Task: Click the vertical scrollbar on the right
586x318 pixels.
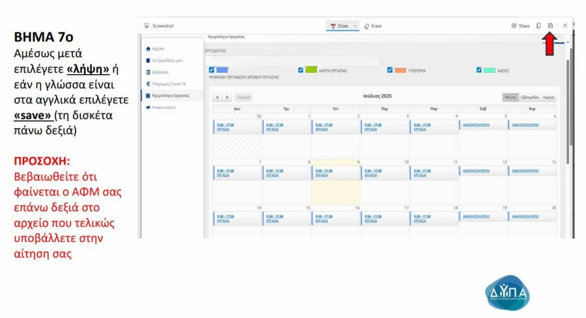Action: [568, 111]
